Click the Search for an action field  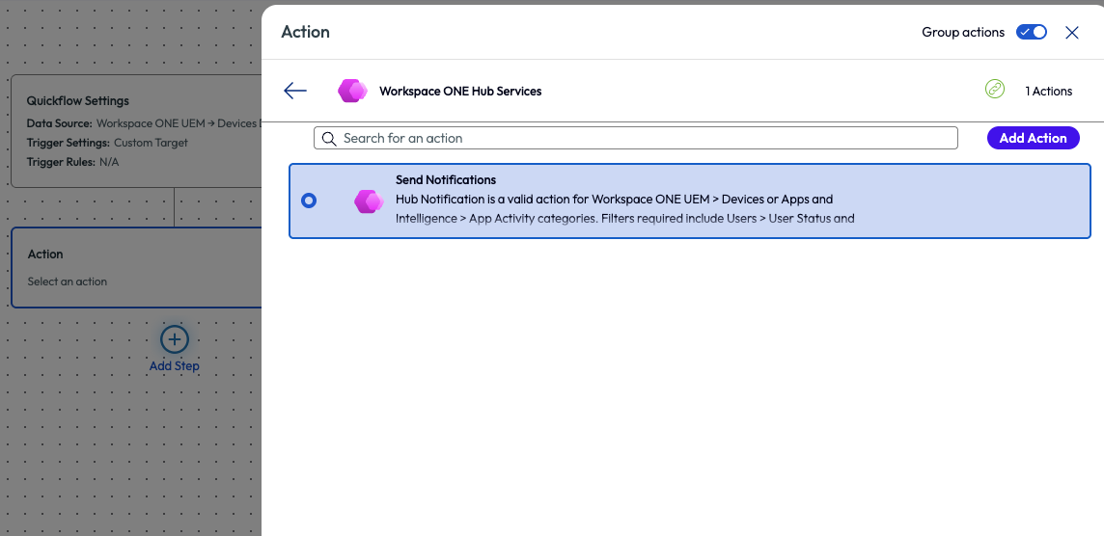coord(637,138)
